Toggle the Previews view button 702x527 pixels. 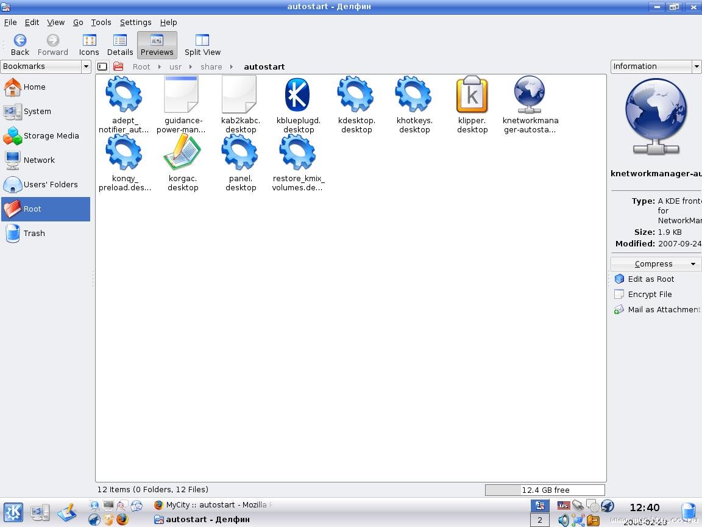(157, 45)
